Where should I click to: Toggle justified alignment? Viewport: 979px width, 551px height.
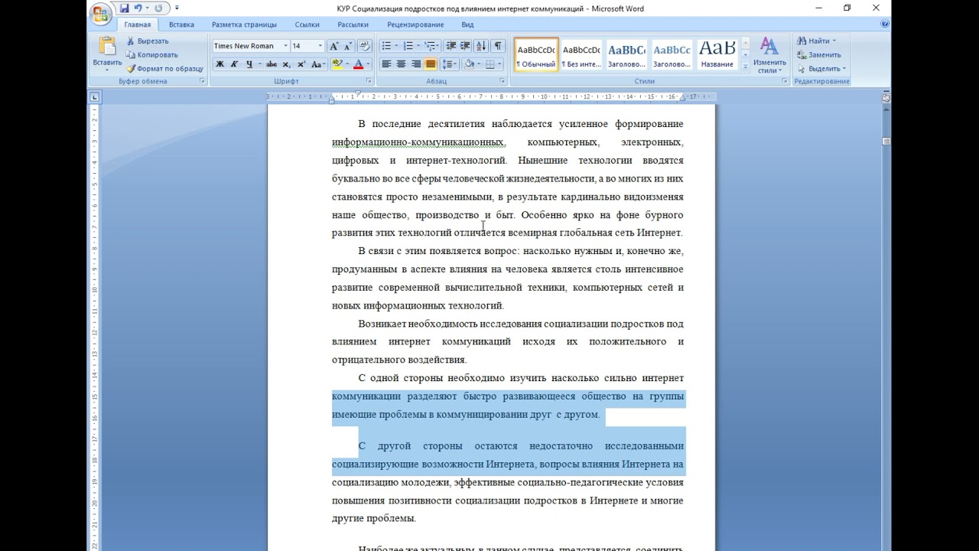point(431,64)
